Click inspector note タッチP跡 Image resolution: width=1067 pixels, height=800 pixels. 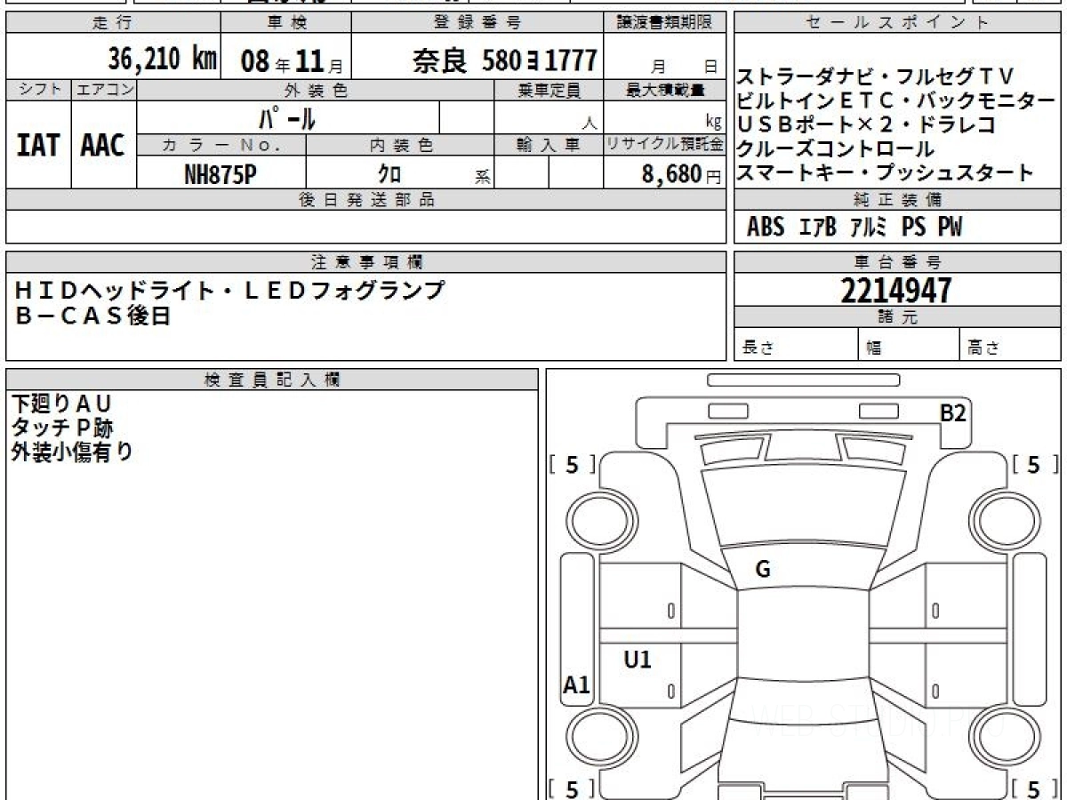(62, 428)
